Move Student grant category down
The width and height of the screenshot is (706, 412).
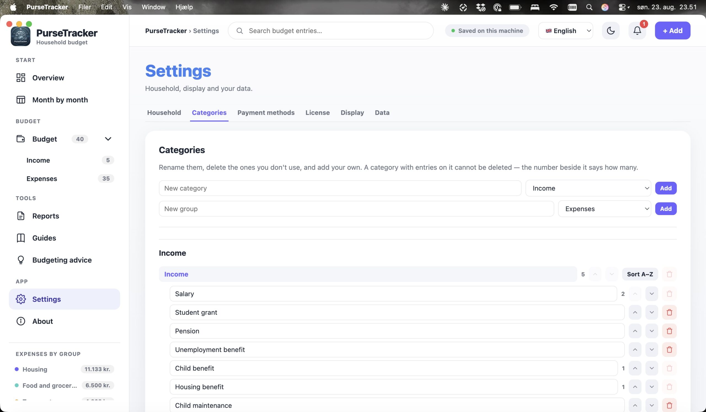pyautogui.click(x=651, y=312)
